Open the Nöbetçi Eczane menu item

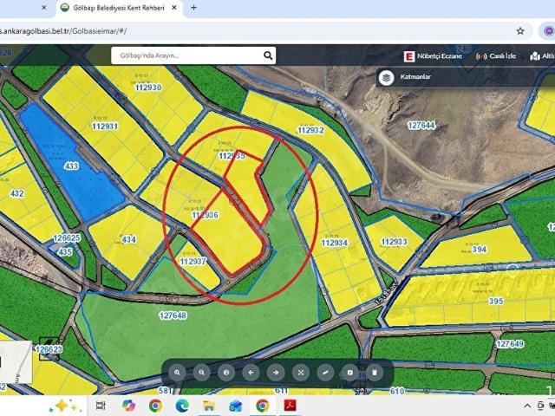tap(433, 56)
